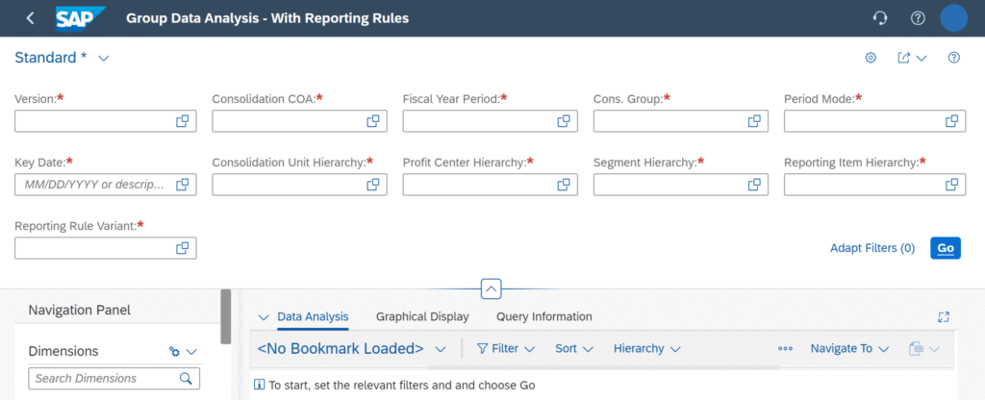
Task: Click the navigation panel vertical scrollbar
Action: click(225, 316)
